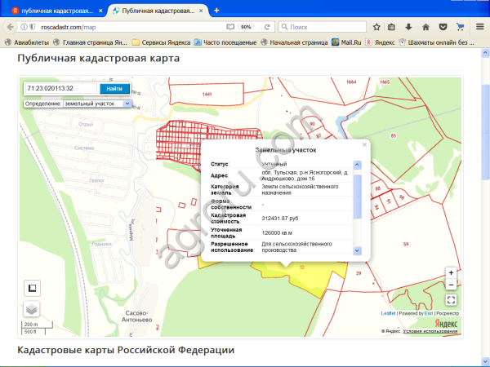Open the Определение object type dropdown
This screenshot has height=367, width=490.
click(x=97, y=104)
